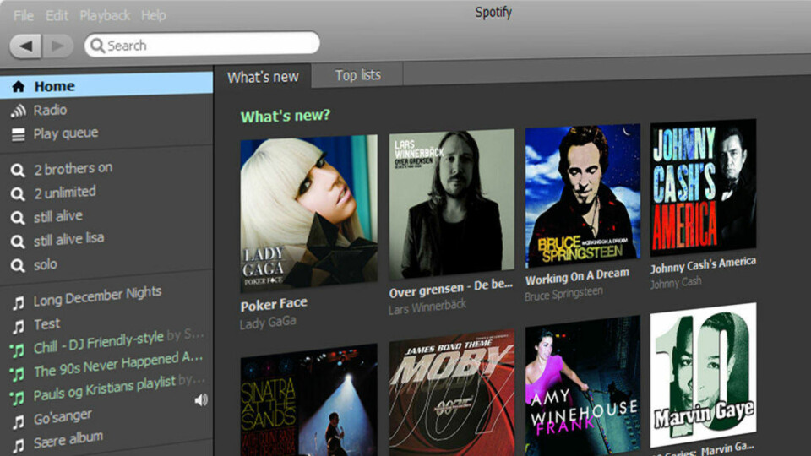Open Johnny Cash's America album cover
Screen dimensions: 811x456
703,186
